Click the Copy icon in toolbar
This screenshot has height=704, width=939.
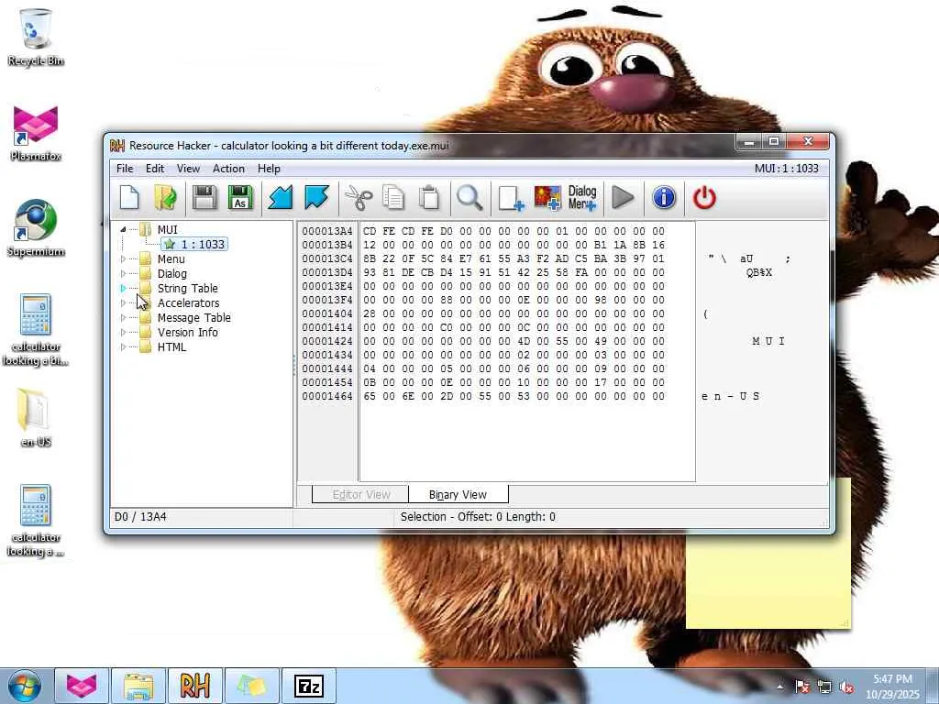pyautogui.click(x=393, y=198)
